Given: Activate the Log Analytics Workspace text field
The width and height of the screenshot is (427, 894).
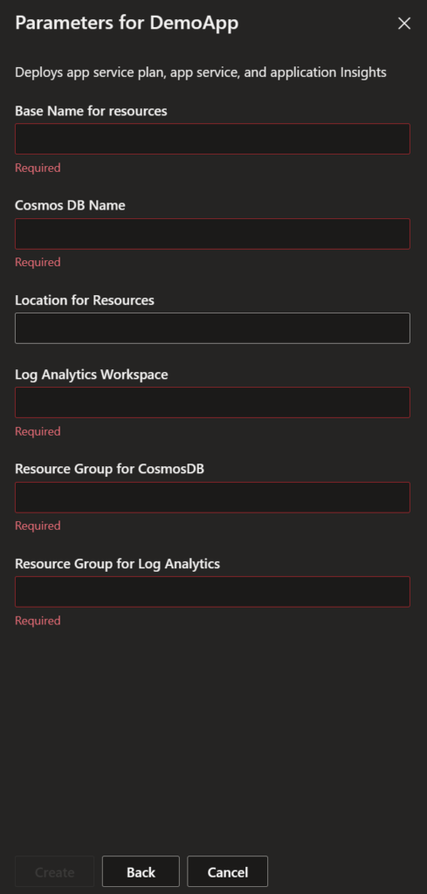Looking at the screenshot, I should 212,402.
